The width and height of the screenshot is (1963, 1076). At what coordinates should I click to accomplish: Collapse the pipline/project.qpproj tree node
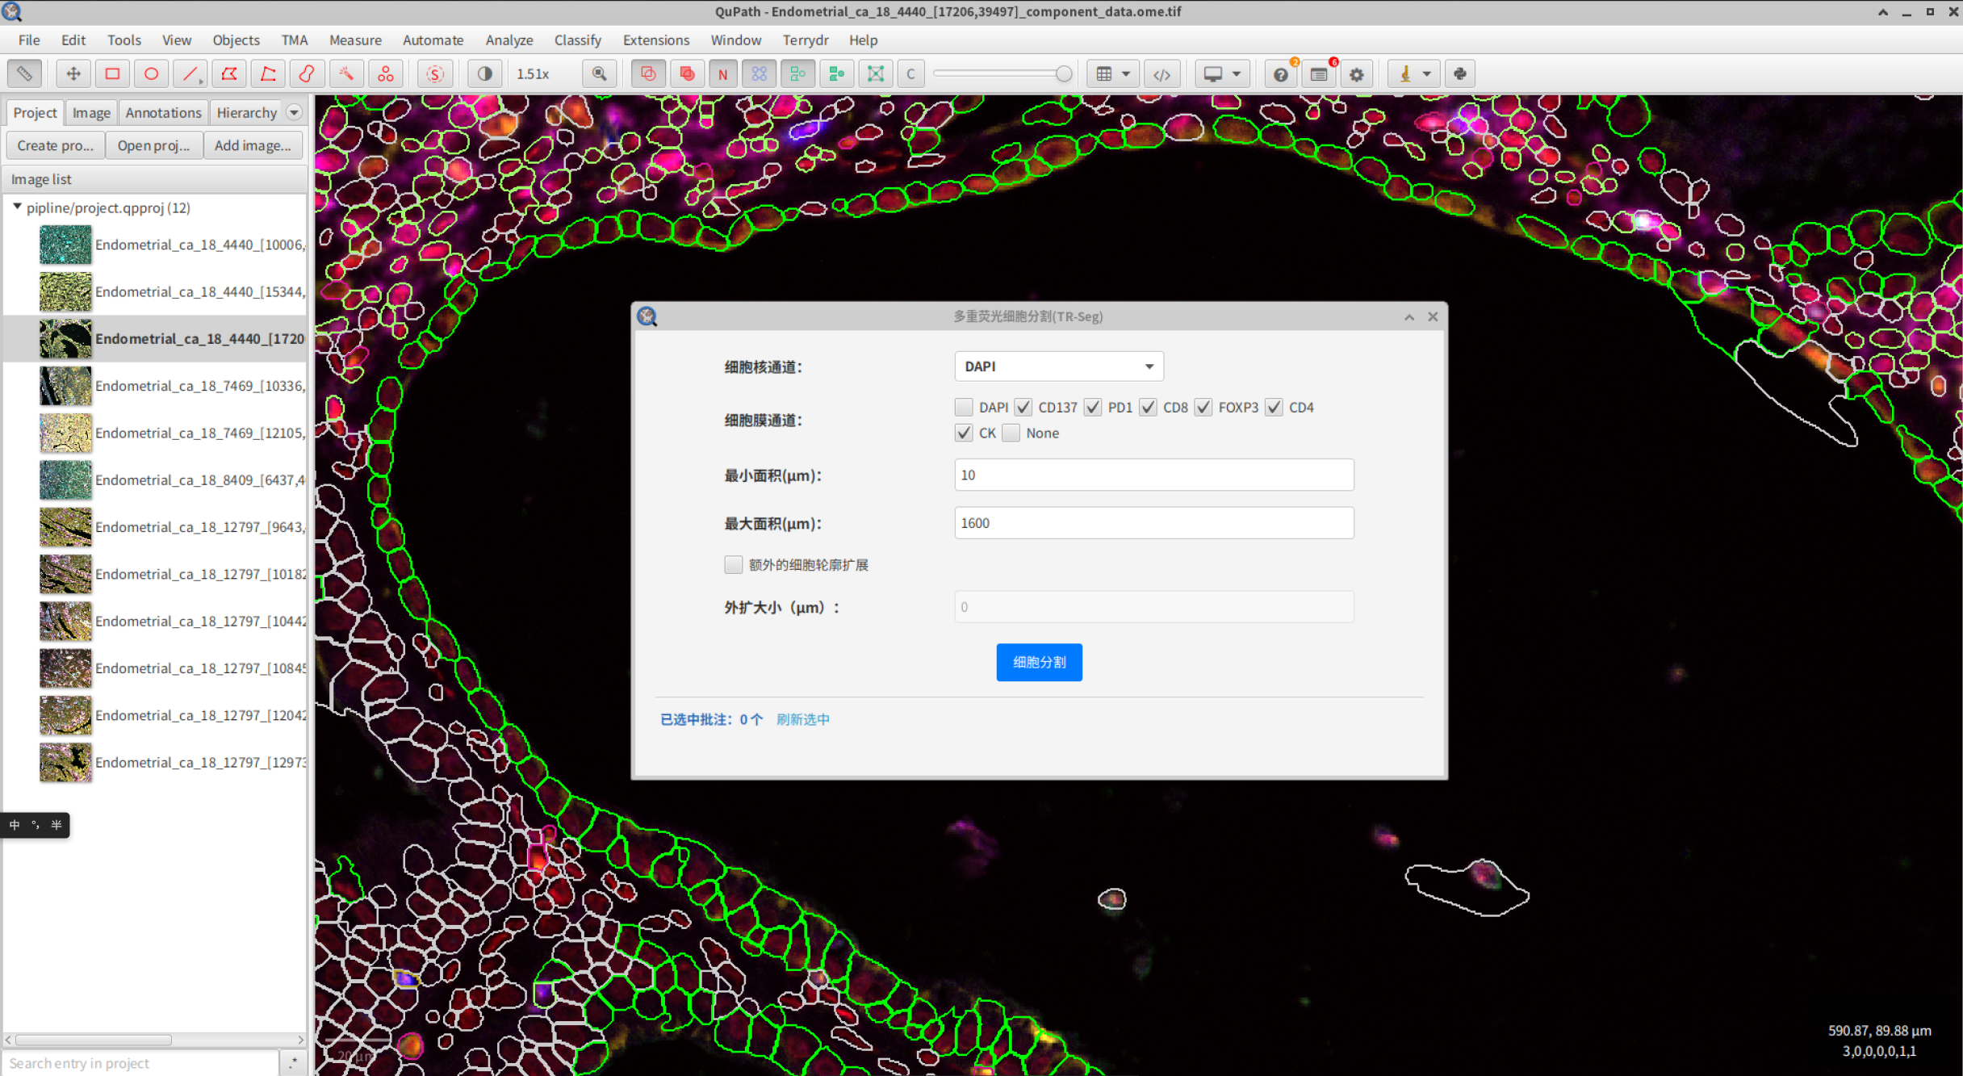[17, 207]
